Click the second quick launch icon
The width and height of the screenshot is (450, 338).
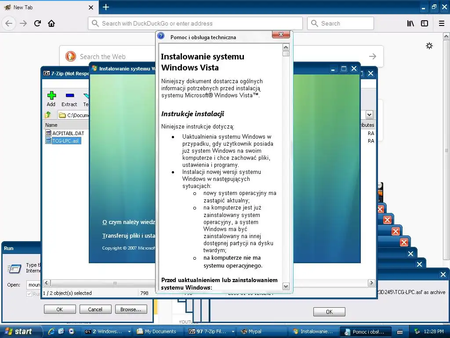click(61, 331)
